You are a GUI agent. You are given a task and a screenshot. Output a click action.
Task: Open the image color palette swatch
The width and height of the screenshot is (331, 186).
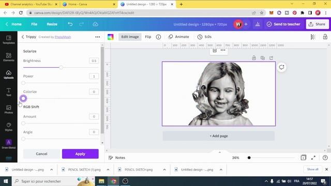pos(110,37)
